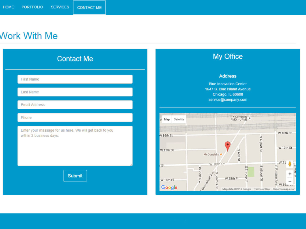Select the Contact Me nav tab
The height and width of the screenshot is (229, 306).
pyautogui.click(x=89, y=8)
